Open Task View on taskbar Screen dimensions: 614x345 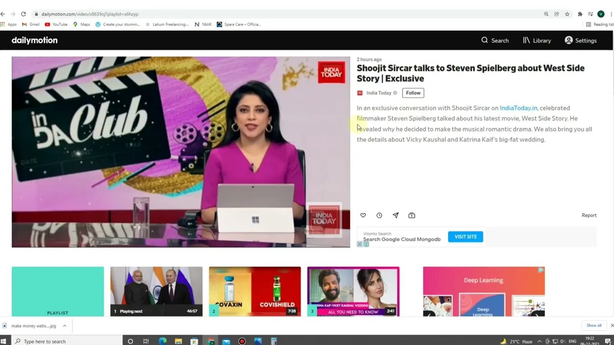(146, 341)
